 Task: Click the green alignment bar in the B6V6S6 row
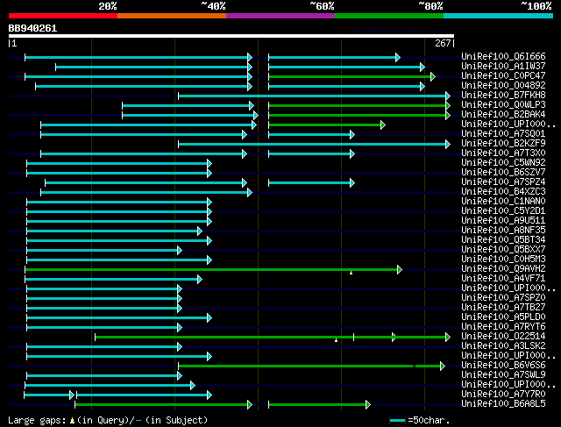[312, 367]
